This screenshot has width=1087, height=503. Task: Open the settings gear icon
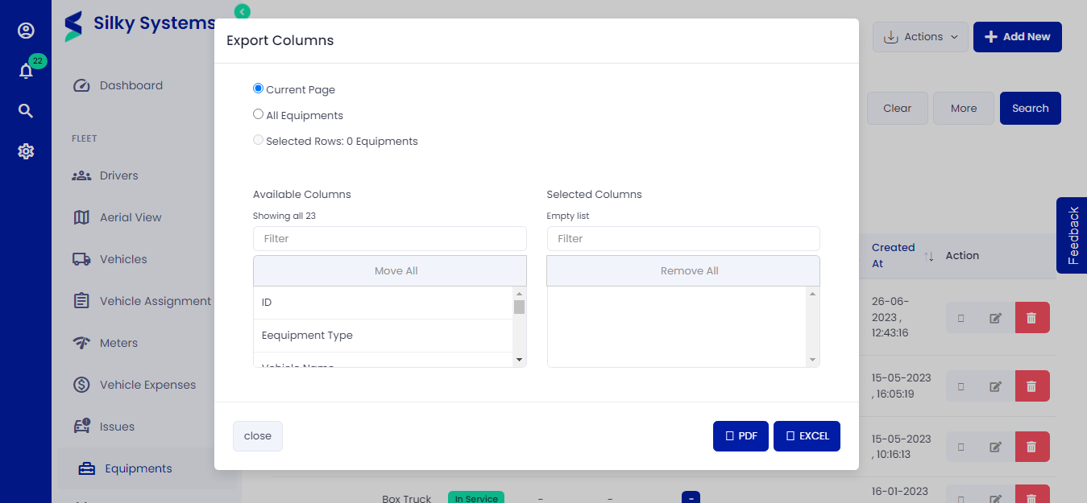pyautogui.click(x=26, y=151)
